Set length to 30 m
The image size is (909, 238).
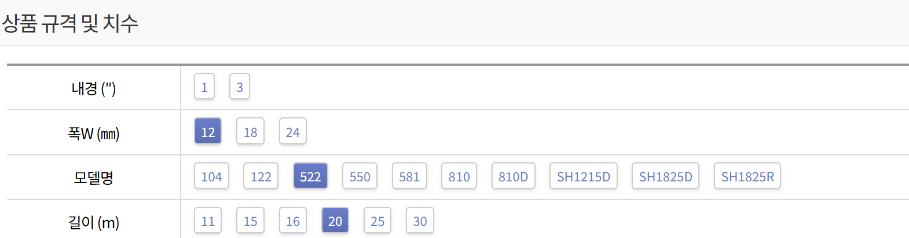pyautogui.click(x=420, y=221)
